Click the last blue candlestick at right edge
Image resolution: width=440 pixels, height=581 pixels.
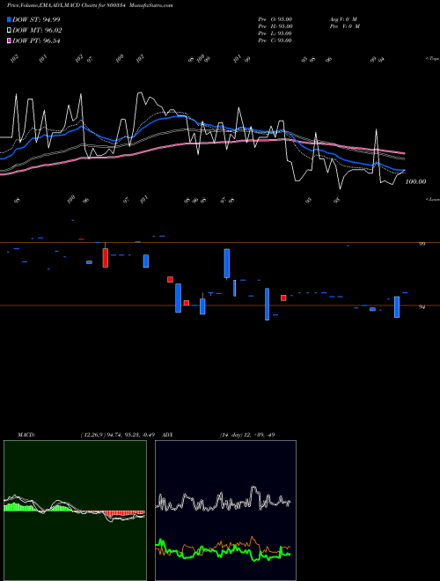[397, 307]
